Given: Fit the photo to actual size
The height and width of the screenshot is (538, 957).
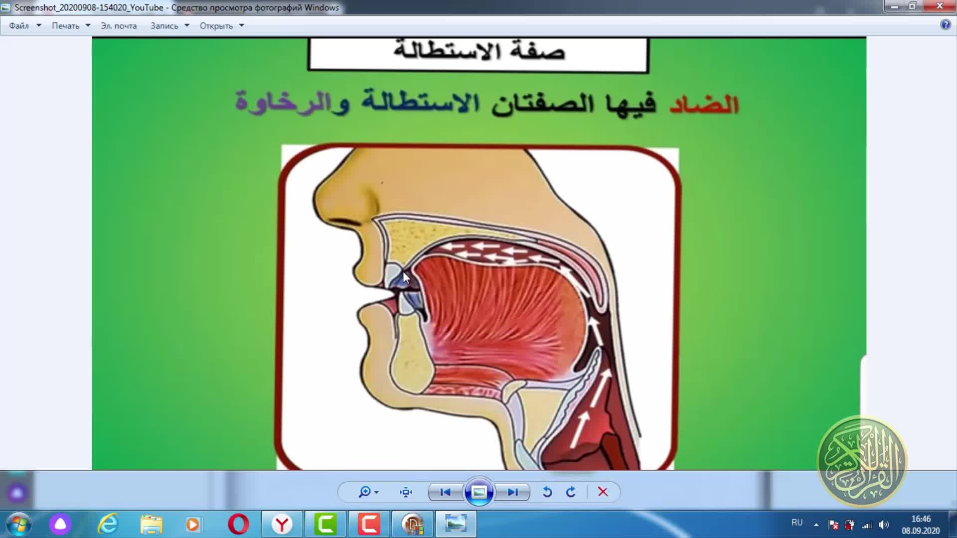Looking at the screenshot, I should pyautogui.click(x=406, y=492).
